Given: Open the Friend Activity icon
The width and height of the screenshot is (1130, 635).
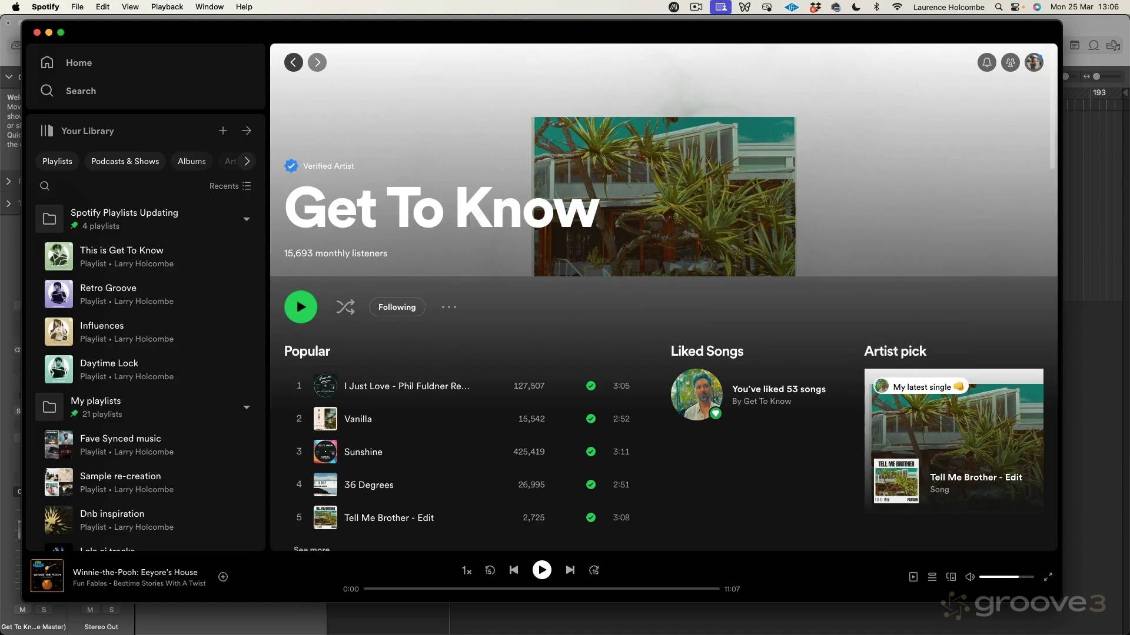Looking at the screenshot, I should (x=1011, y=62).
